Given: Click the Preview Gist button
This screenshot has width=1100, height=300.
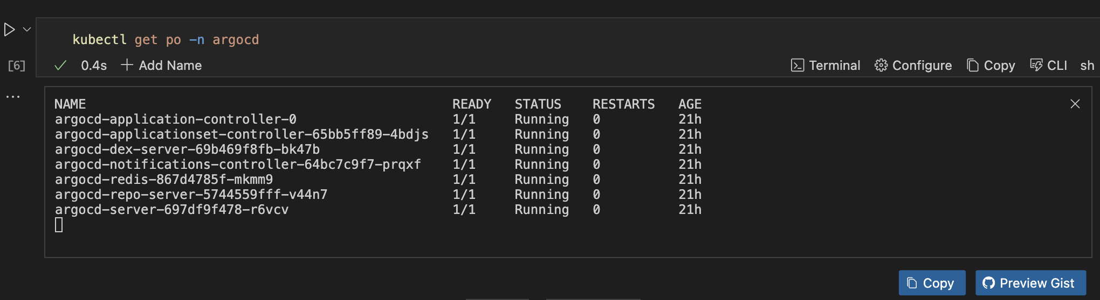Looking at the screenshot, I should [x=1030, y=283].
